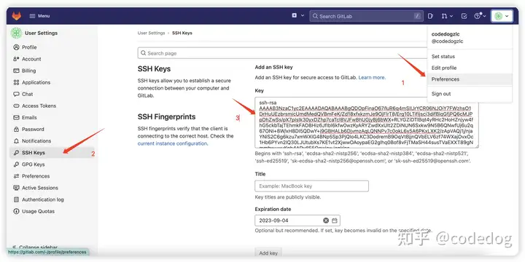Screen dimensions: 525x262
Task: Click the Notifications bell icon
Action: [16, 140]
